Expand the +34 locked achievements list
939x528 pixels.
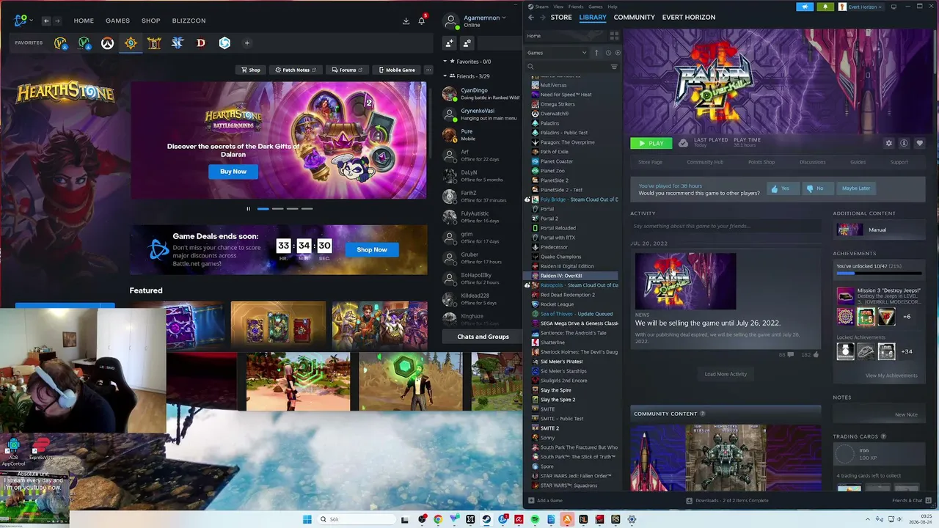click(x=906, y=351)
